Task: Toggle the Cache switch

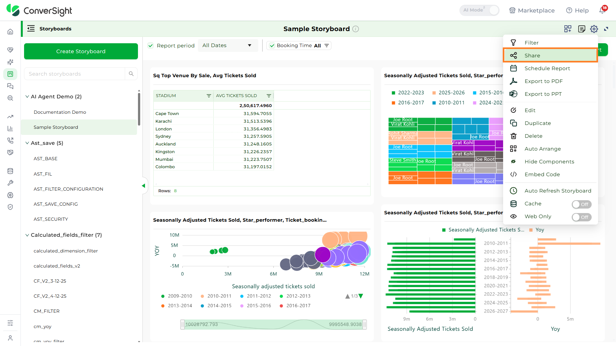Action: pyautogui.click(x=581, y=204)
